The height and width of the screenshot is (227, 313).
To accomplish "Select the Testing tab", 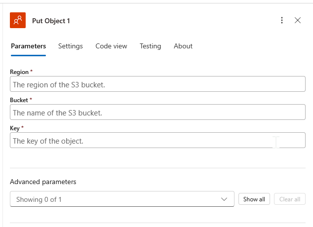I will [150, 46].
